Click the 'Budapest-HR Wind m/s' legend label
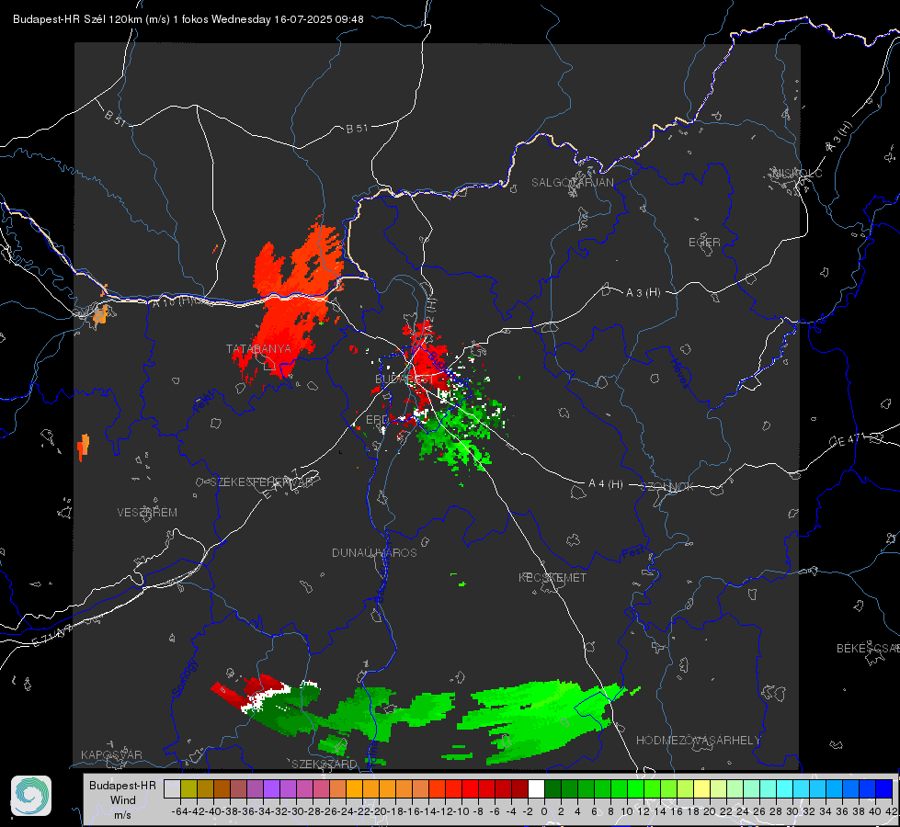Screen dimensions: 900x827 [123, 799]
